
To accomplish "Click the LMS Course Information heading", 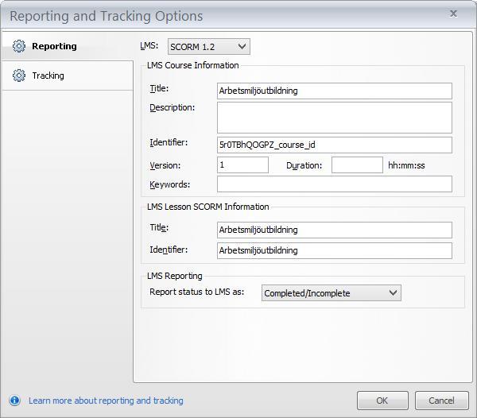I will coord(193,65).
